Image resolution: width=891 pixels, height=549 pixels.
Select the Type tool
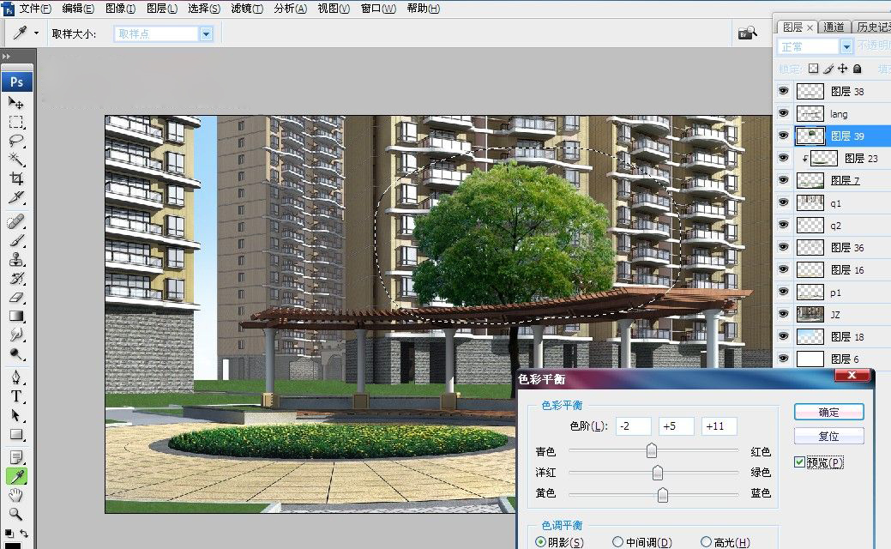[x=16, y=396]
